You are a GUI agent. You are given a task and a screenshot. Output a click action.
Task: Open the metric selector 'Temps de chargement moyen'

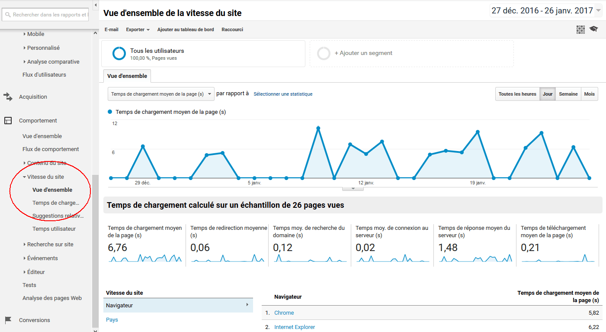coord(160,93)
